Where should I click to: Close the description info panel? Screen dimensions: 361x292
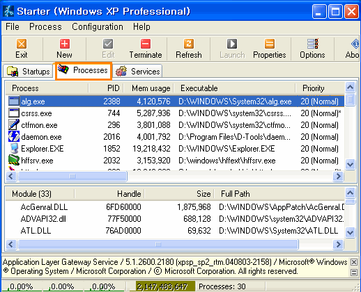click(x=354, y=262)
